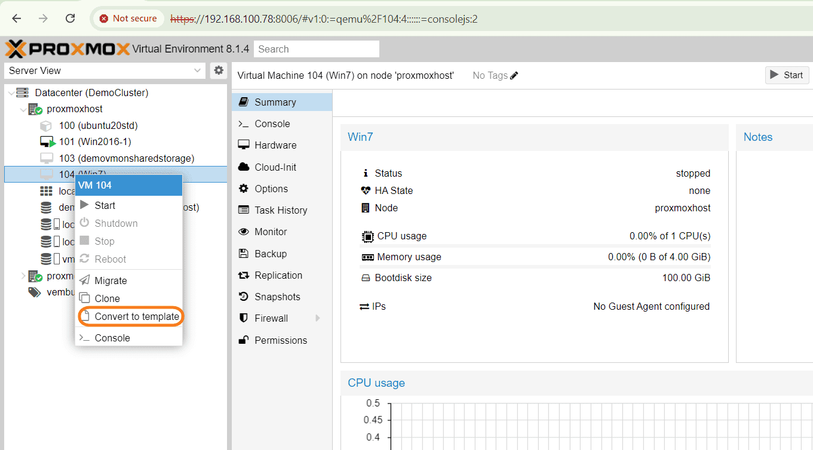Collapse the proxmoxhost node arrow
Screen dimensions: 813x450
23,109
